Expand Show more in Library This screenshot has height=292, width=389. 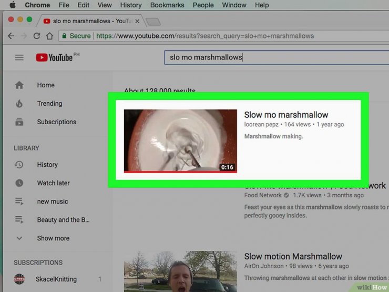(x=53, y=238)
